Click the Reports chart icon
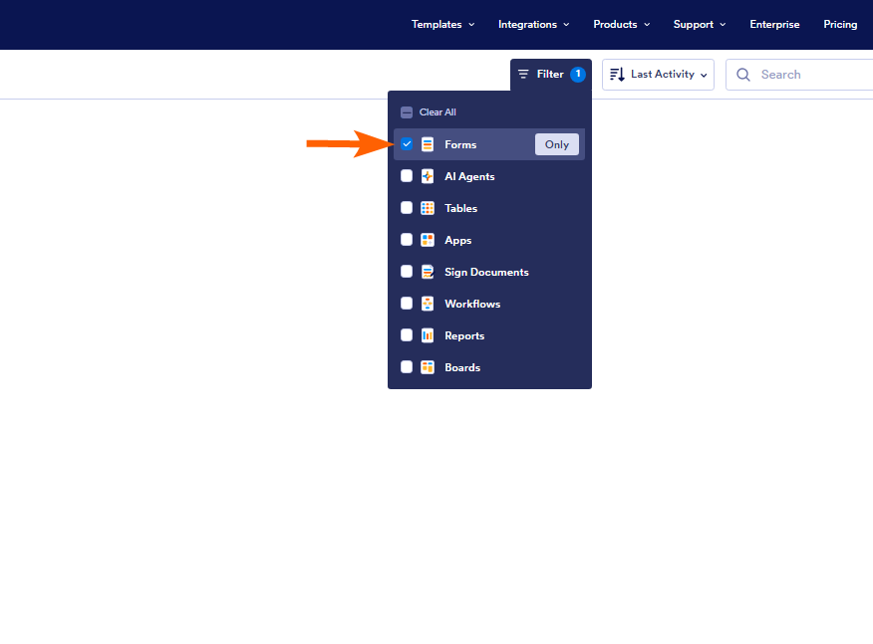Image resolution: width=873 pixels, height=644 pixels. 428,334
